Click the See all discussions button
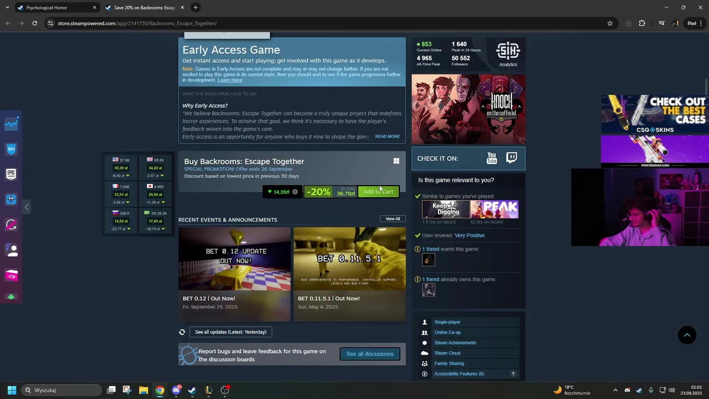Screen dimensions: 709x399 click(x=370, y=354)
